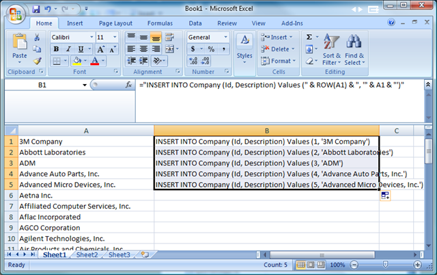This screenshot has height=275, width=437.
Task: Apply yellow fill color
Action: [x=77, y=61]
